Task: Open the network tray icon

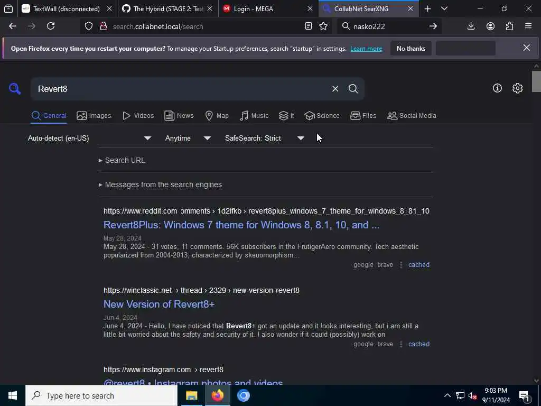Action: coord(460,395)
